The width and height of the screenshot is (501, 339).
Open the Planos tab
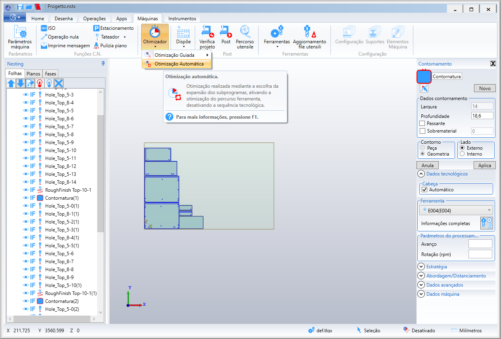tap(33, 74)
